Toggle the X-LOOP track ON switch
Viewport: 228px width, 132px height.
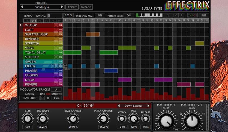tap(61, 25)
